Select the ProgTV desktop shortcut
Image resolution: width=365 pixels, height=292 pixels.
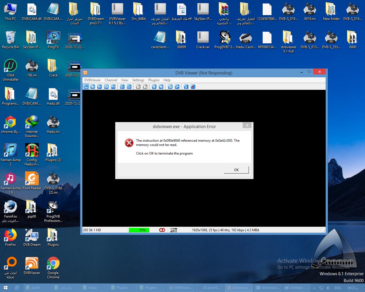point(53,40)
